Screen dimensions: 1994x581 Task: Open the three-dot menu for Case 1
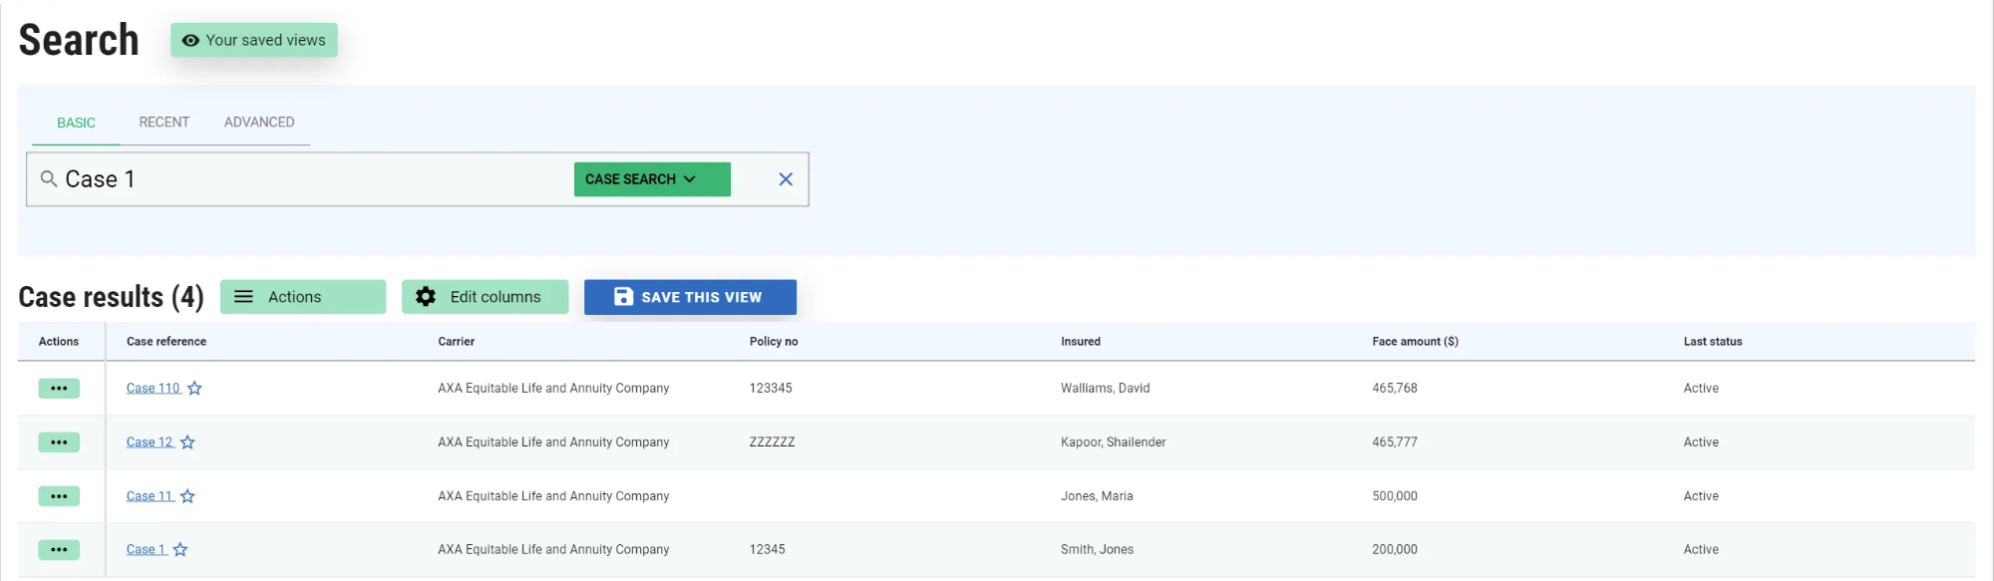(x=59, y=550)
